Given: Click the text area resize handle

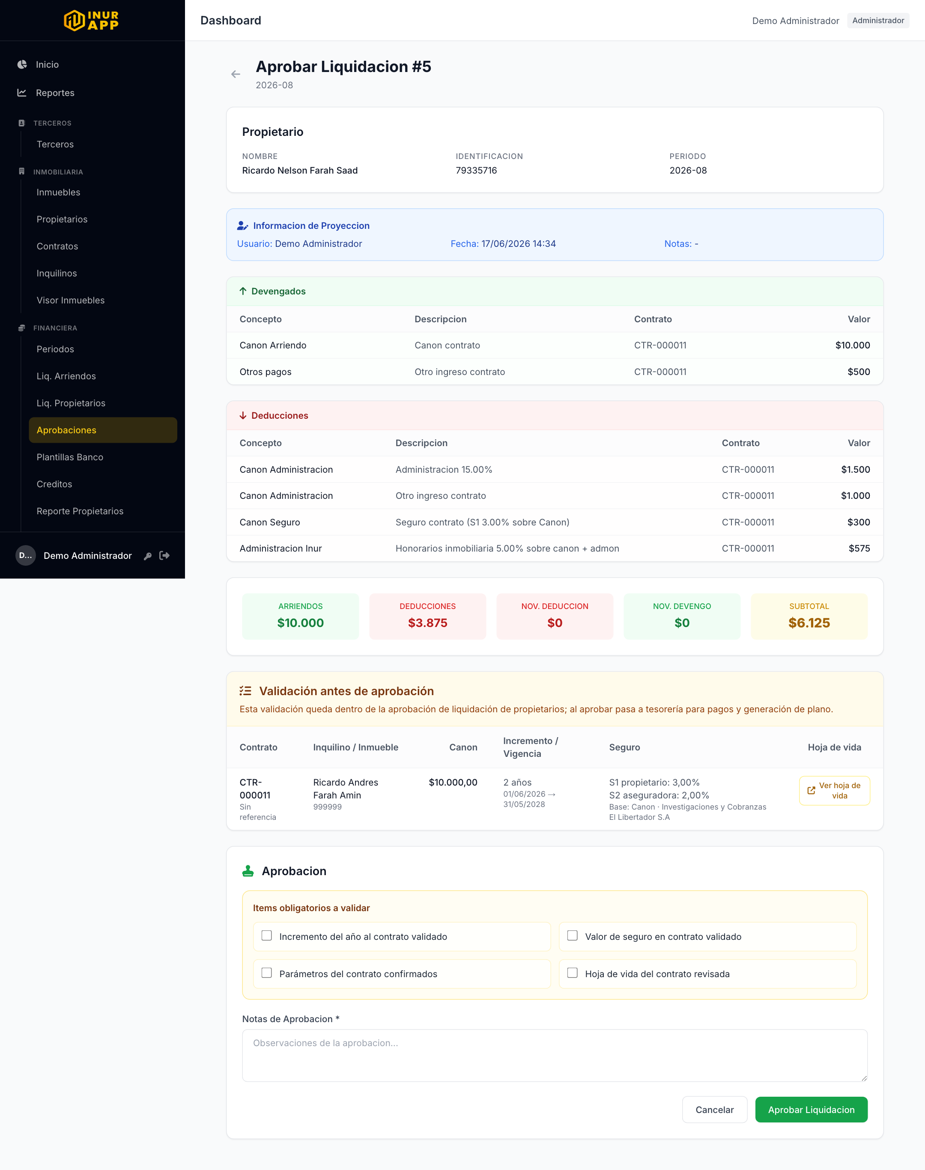Looking at the screenshot, I should click(x=864, y=1078).
